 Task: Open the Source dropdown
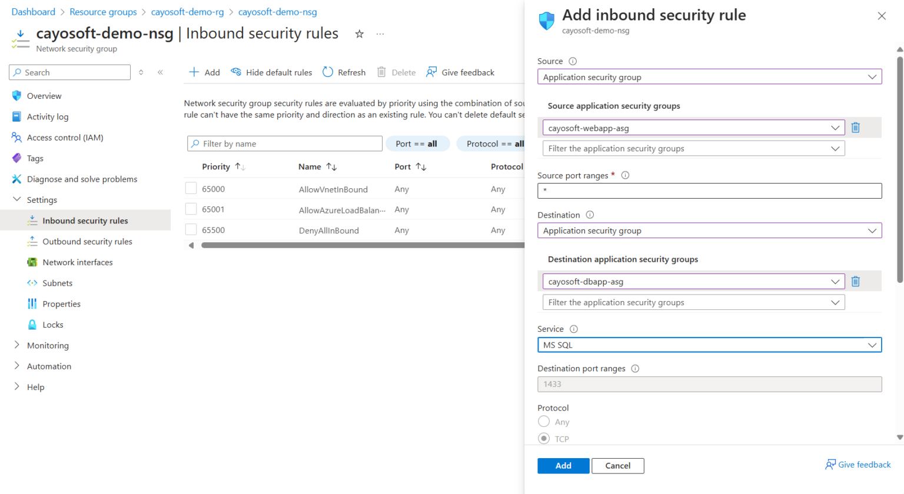pyautogui.click(x=709, y=76)
